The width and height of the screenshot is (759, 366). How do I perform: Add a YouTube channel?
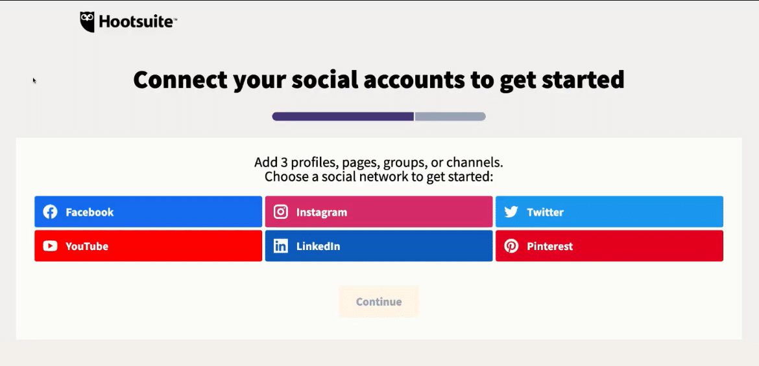click(x=148, y=246)
